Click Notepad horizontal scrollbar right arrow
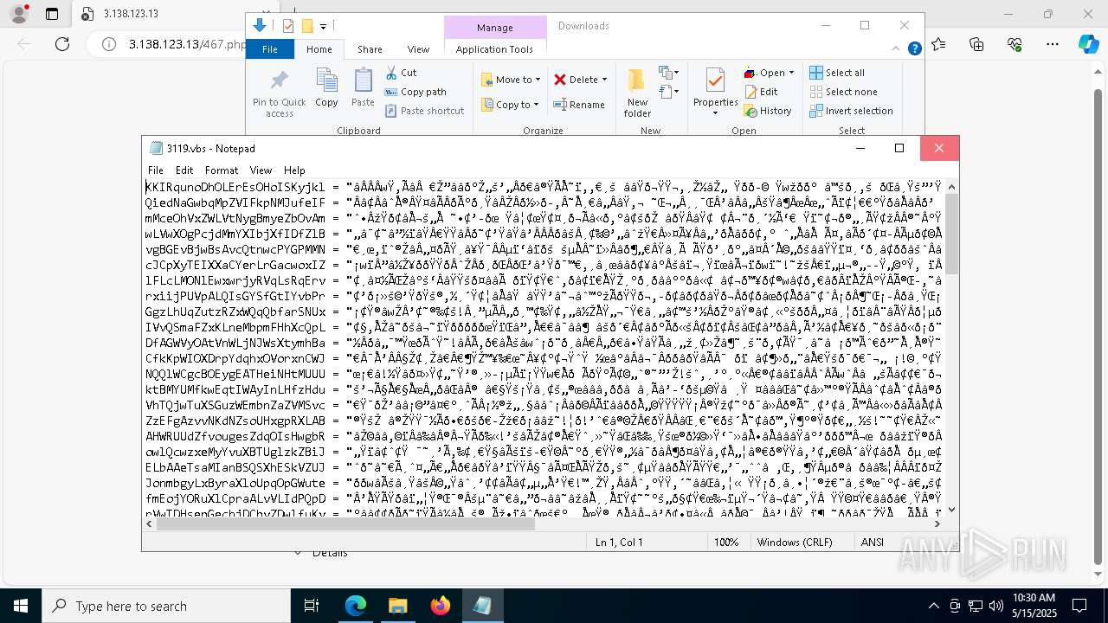Image resolution: width=1108 pixels, height=623 pixels. click(x=937, y=523)
